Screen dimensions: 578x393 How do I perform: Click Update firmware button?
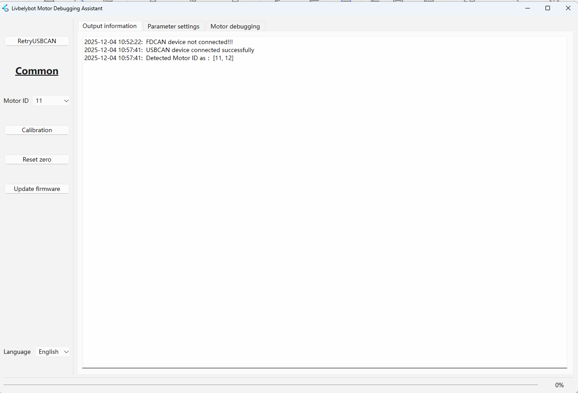click(x=37, y=189)
